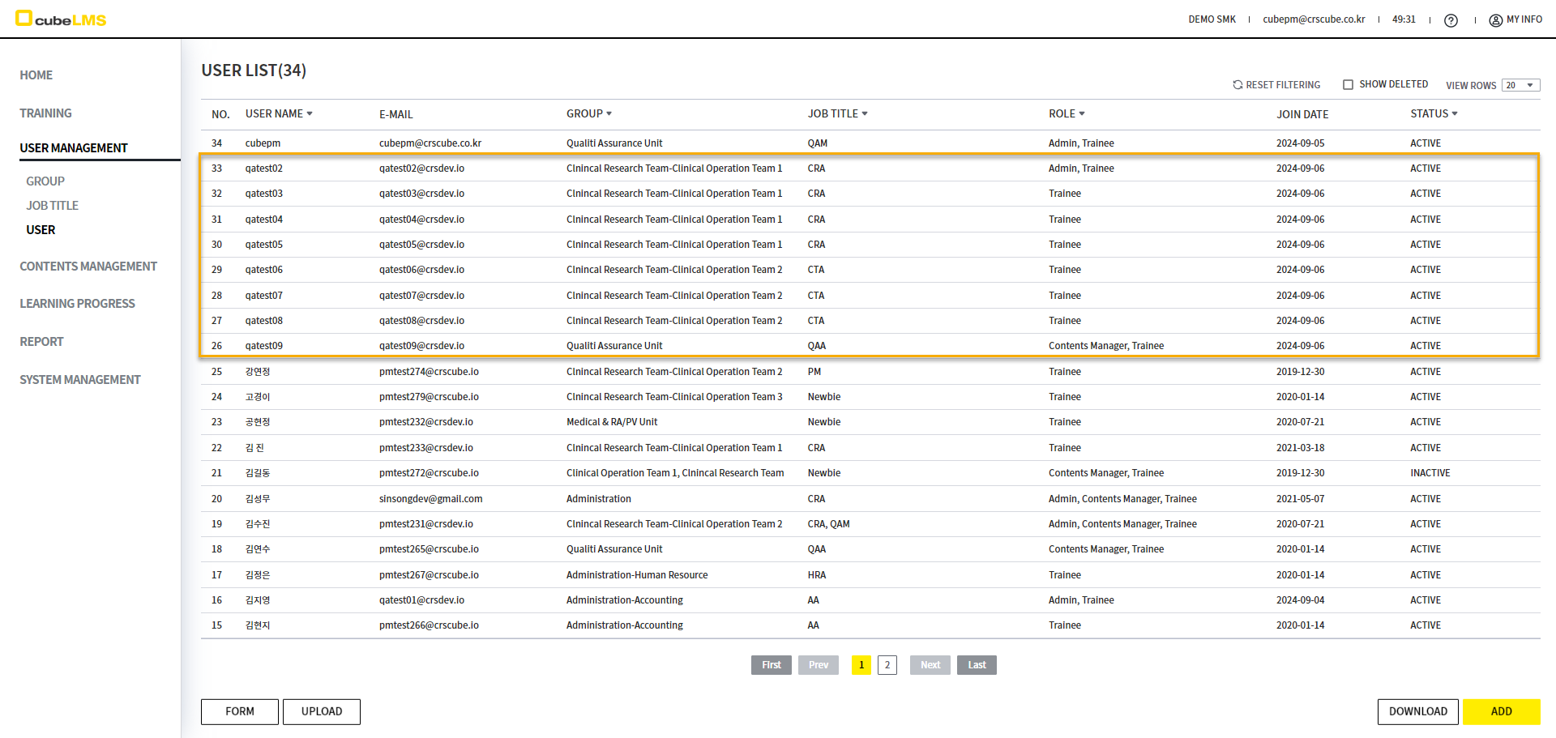
Task: Open the Role column filter arrow
Action: (1082, 114)
